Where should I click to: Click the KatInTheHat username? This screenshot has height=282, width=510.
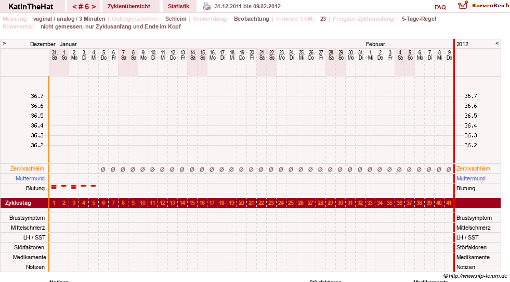click(31, 7)
